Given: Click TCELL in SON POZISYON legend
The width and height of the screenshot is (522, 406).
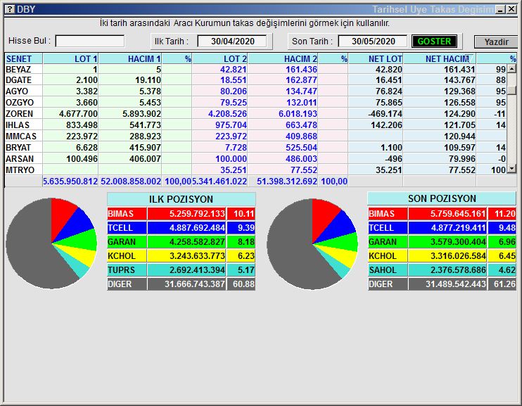Looking at the screenshot, I should tap(388, 228).
